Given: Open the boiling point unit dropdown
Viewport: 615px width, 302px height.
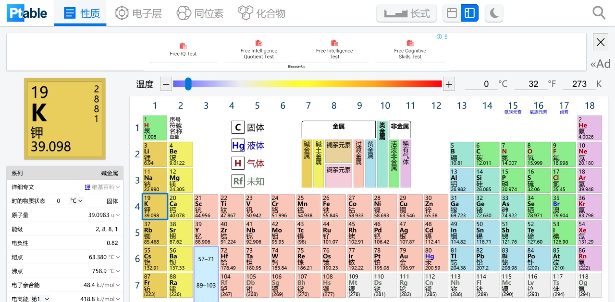Looking at the screenshot, I should click(114, 271).
